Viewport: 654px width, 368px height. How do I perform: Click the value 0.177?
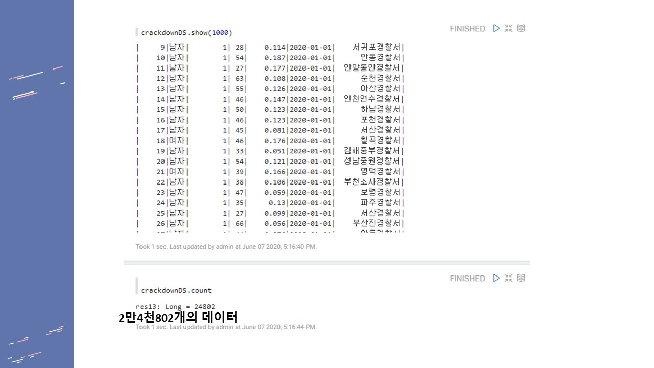click(275, 68)
